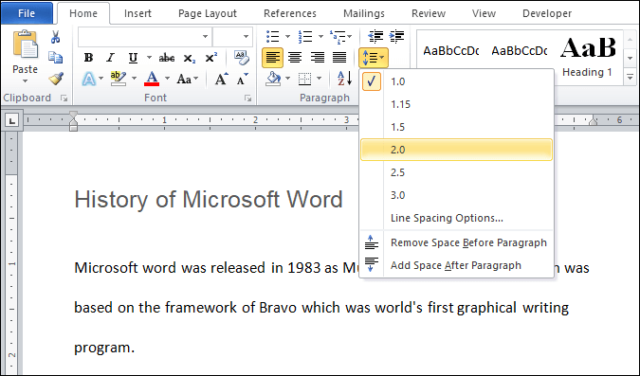The width and height of the screenshot is (640, 376).
Task: Toggle Justify alignment
Action: coord(339,58)
